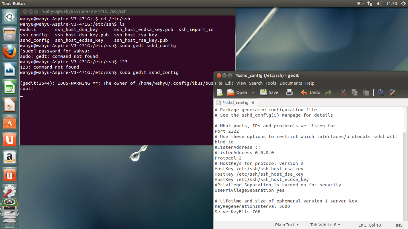Redo the last undone action
Image resolution: width=408 pixels, height=229 pixels.
(328, 92)
